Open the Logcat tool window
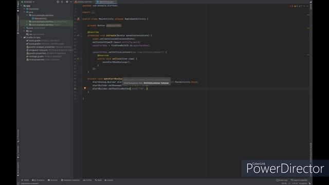 [x=109, y=180]
